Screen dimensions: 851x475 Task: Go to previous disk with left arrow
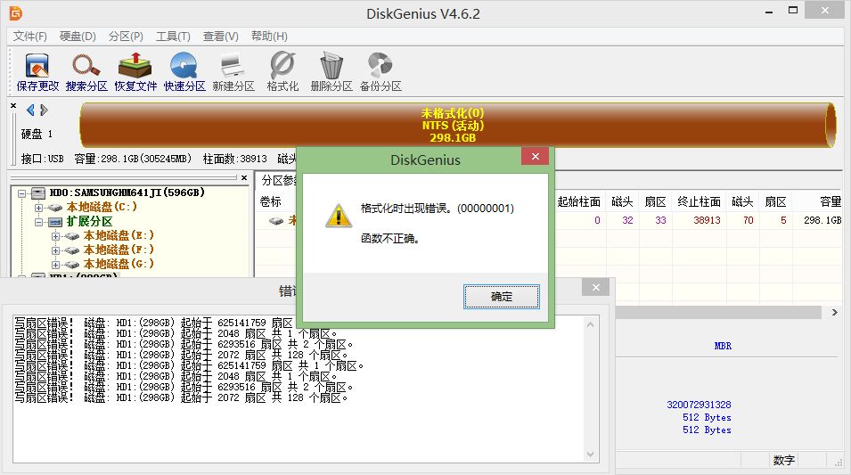pos(30,111)
